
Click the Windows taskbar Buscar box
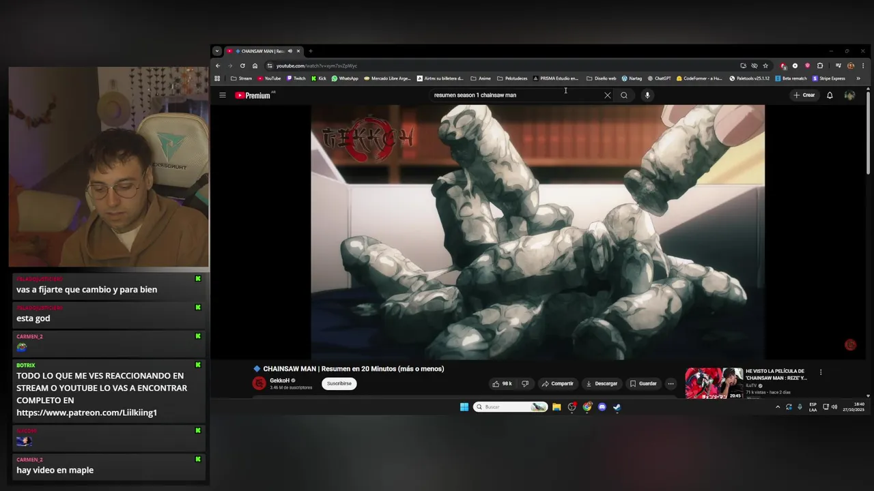pos(510,407)
